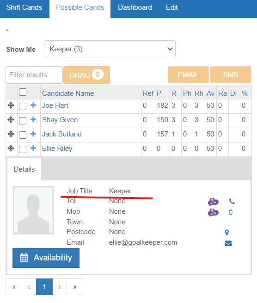257x303 pixels.
Task: Tick the checkbox for Shay Given
Action: tap(23, 121)
